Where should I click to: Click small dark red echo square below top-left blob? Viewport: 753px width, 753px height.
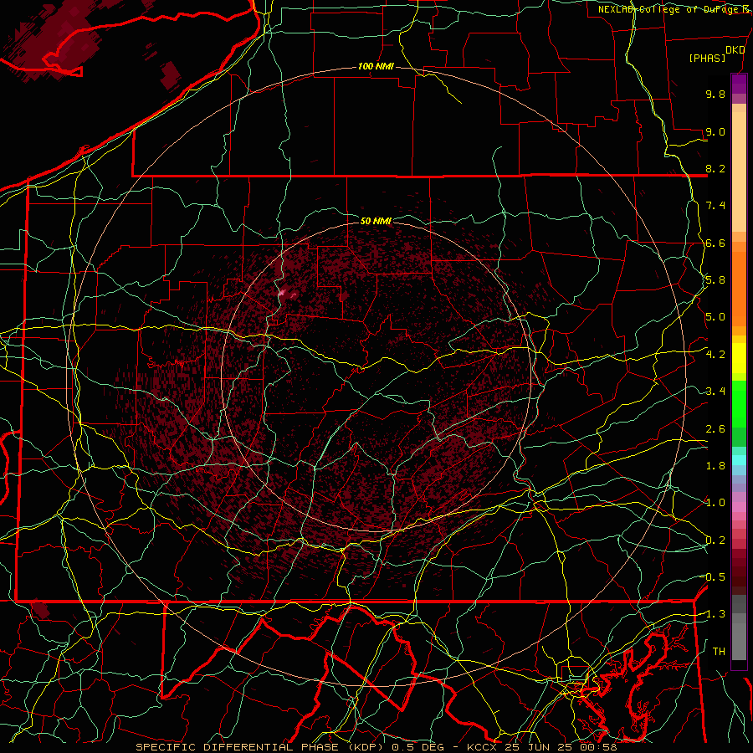(170, 75)
